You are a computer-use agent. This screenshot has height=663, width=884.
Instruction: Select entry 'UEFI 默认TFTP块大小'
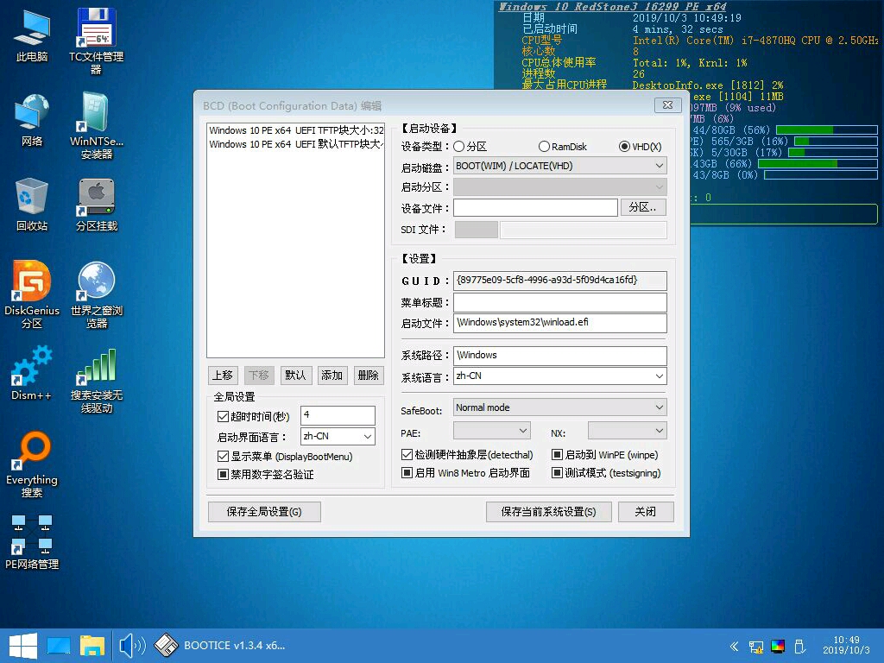click(296, 144)
